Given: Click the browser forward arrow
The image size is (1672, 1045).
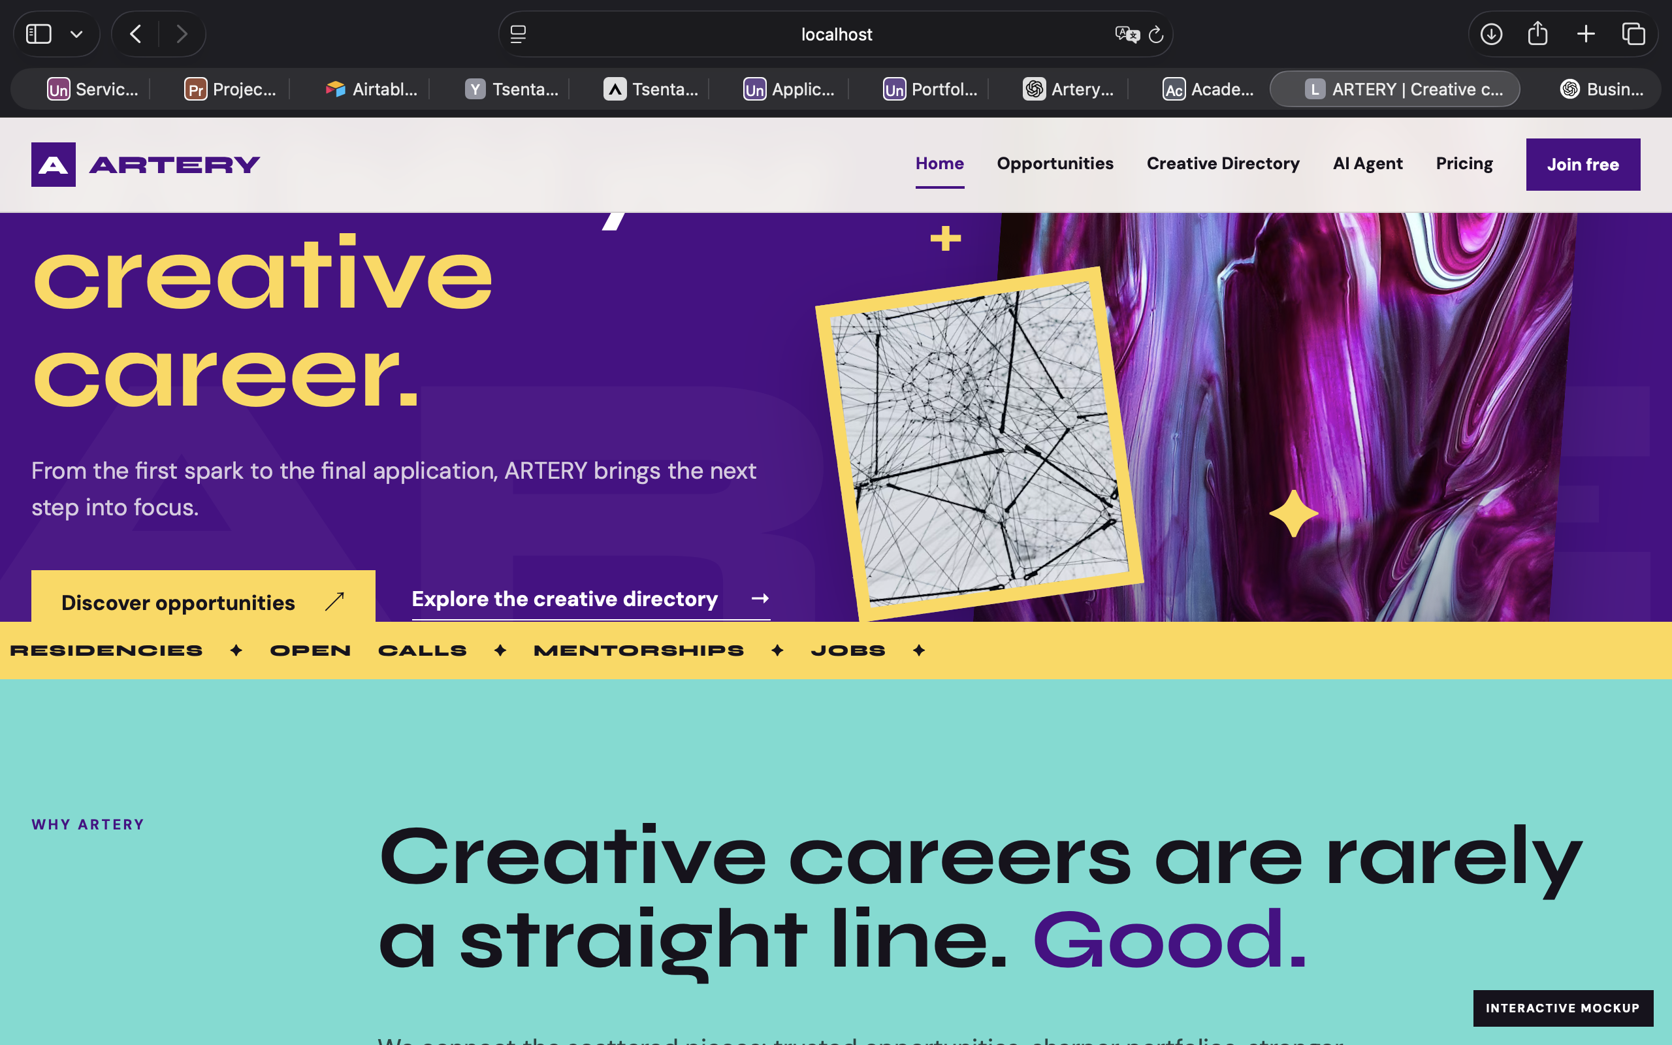Looking at the screenshot, I should click(182, 34).
